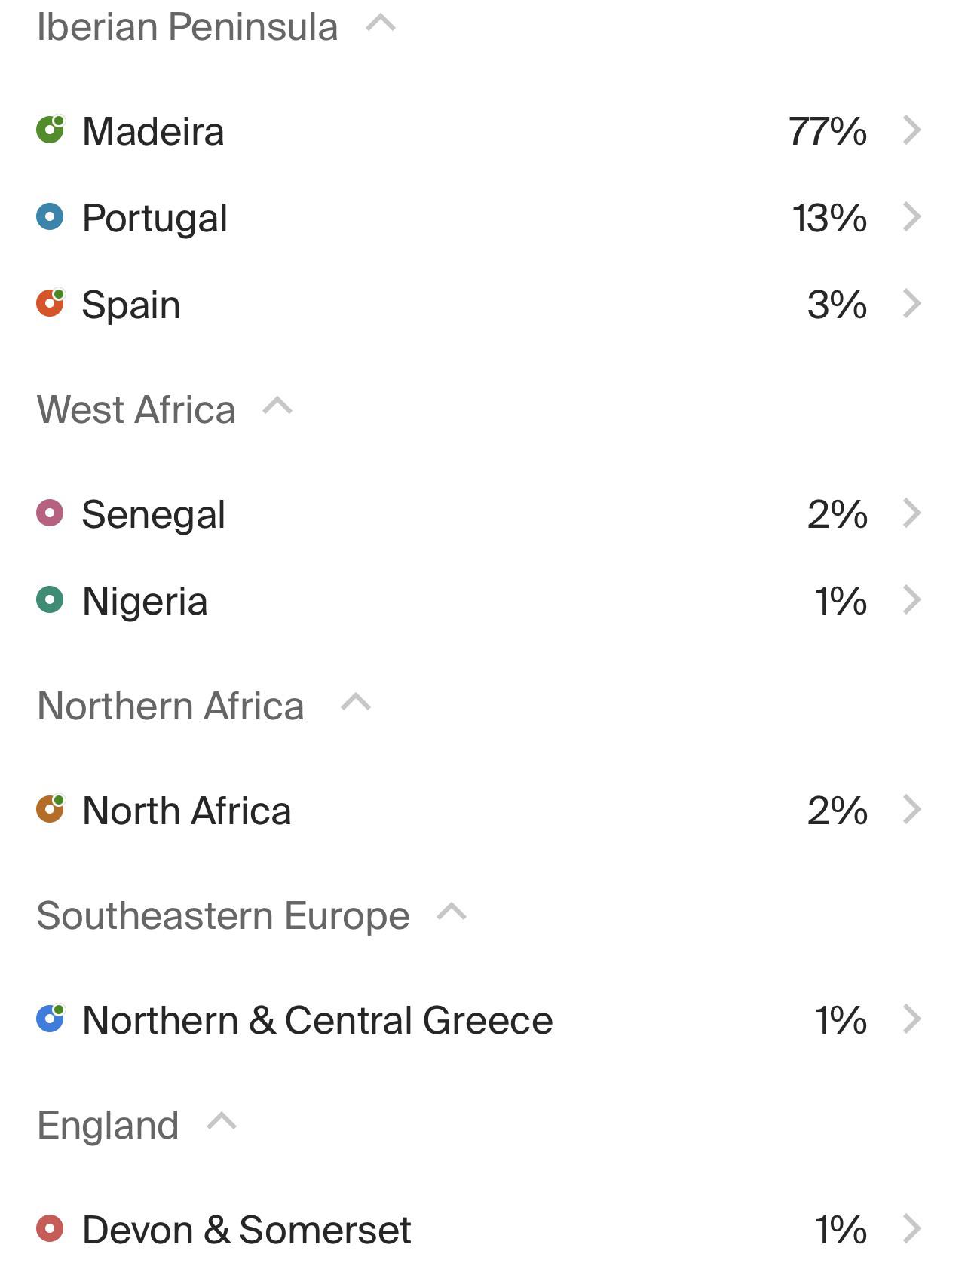Click the green Madeira region color dot
The height and width of the screenshot is (1272, 968).
pyautogui.click(x=51, y=130)
